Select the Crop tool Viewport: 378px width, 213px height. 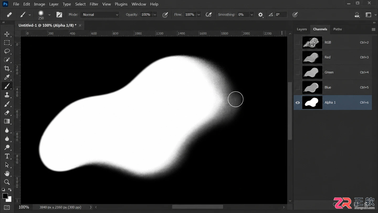pos(7,68)
